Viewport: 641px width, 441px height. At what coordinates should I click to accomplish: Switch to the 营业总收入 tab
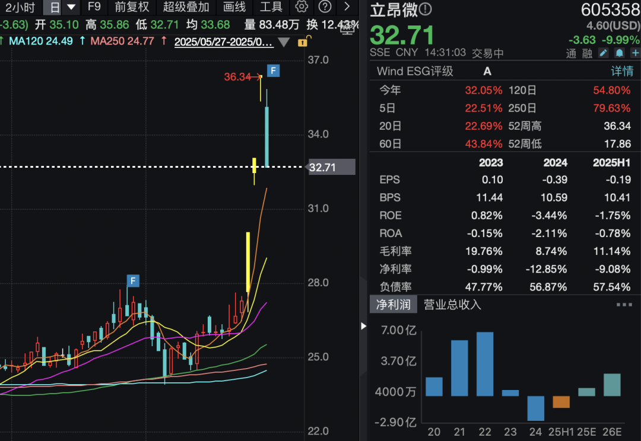pos(452,305)
